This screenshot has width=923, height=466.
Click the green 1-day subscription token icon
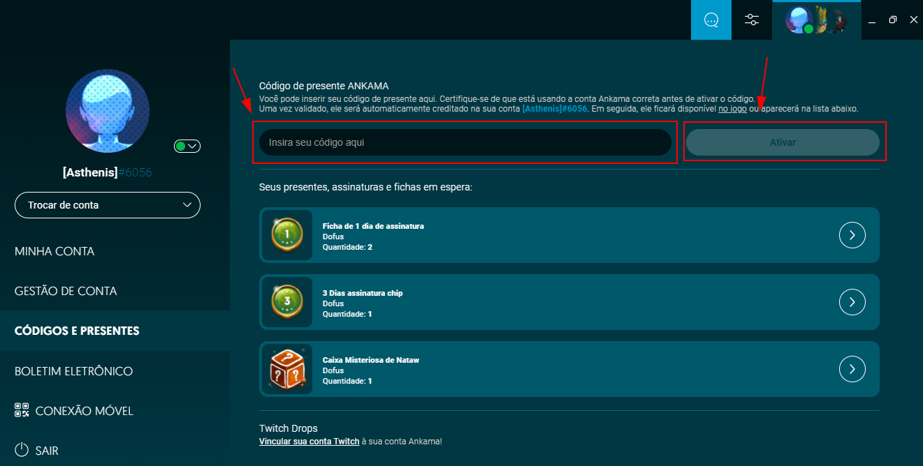pyautogui.click(x=286, y=235)
